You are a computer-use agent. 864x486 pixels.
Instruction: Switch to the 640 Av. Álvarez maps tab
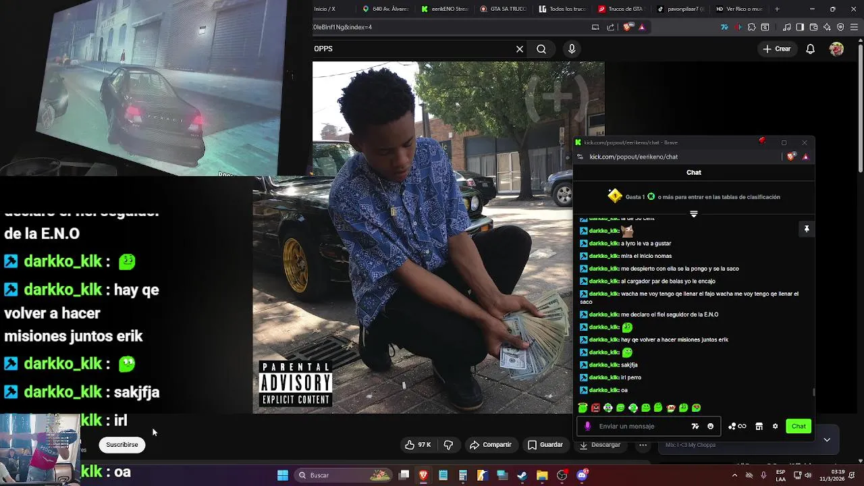[x=385, y=9]
